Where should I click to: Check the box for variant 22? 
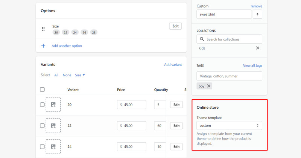[x=42, y=126]
